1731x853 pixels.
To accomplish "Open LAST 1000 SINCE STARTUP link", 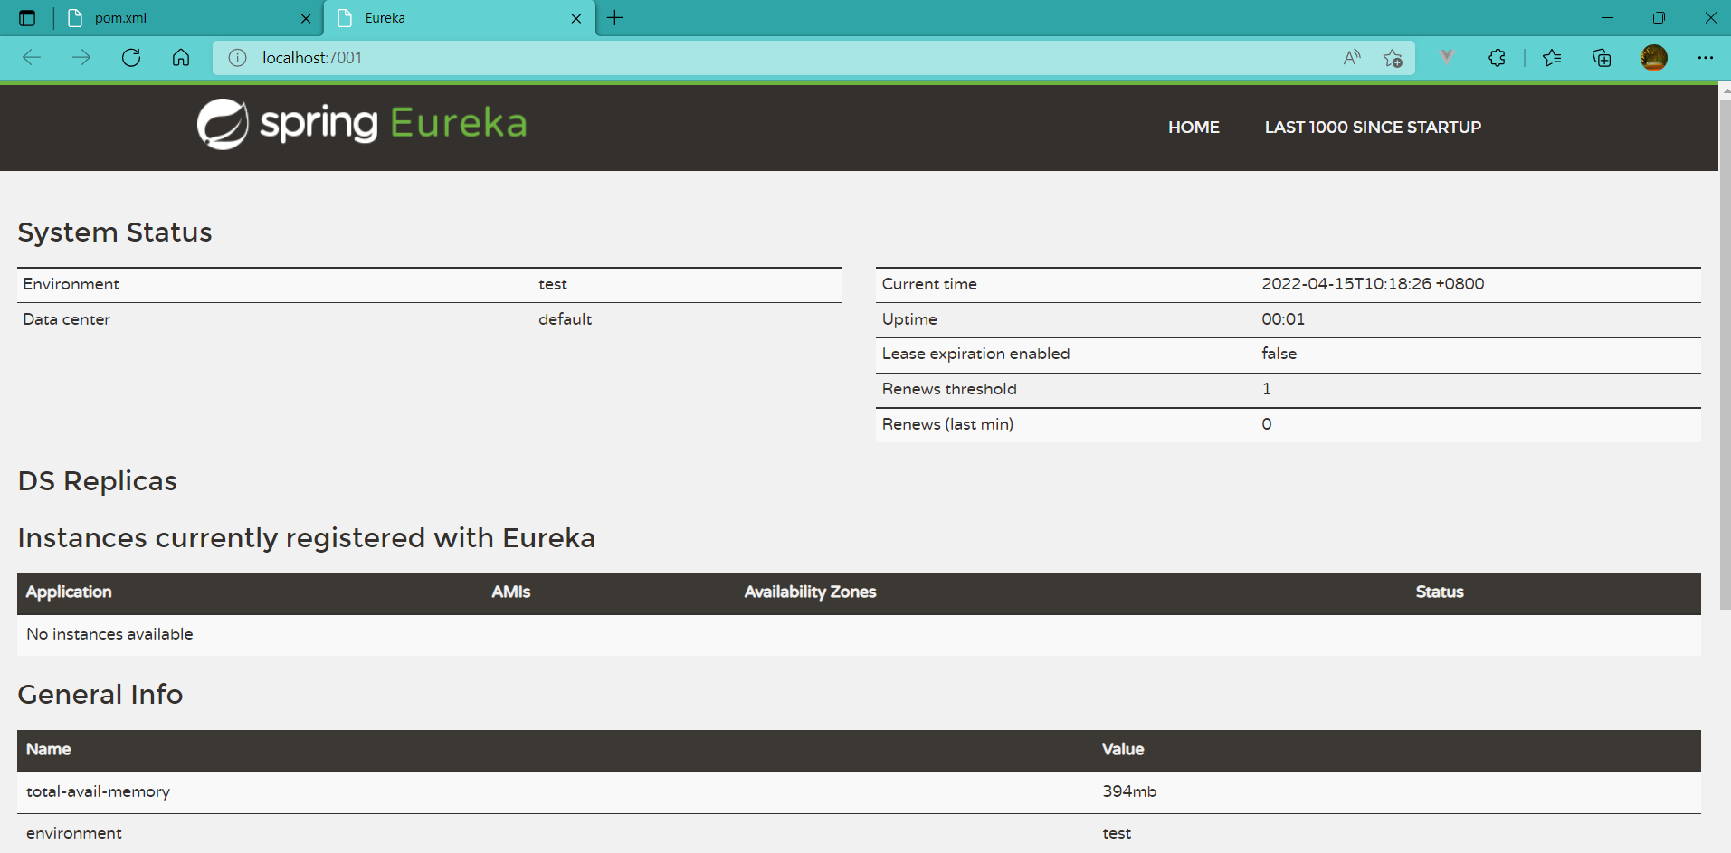I will pos(1373,128).
